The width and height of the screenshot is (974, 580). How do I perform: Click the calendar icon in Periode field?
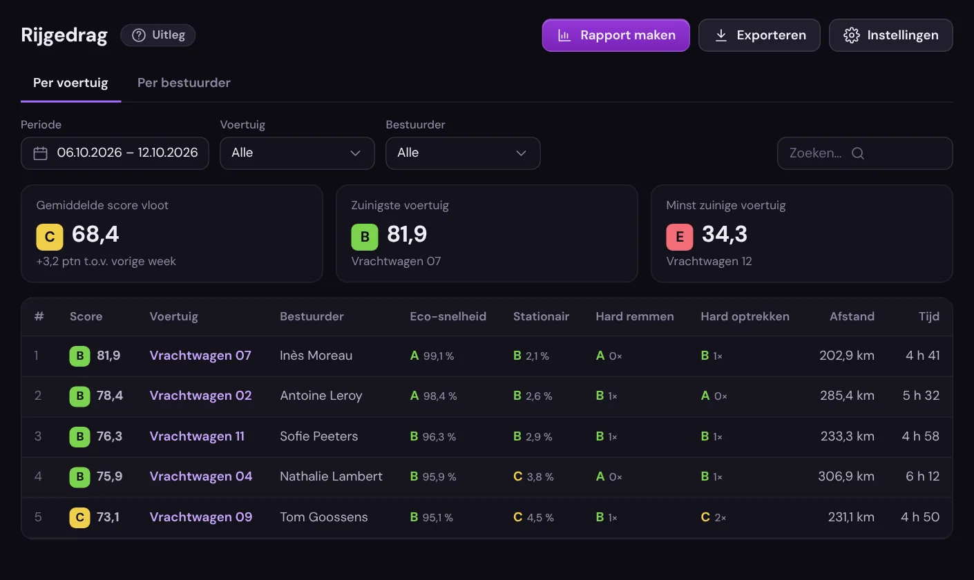coord(41,153)
